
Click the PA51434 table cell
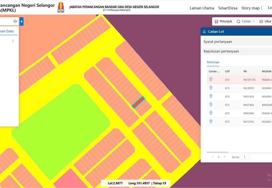pyautogui.click(x=249, y=97)
